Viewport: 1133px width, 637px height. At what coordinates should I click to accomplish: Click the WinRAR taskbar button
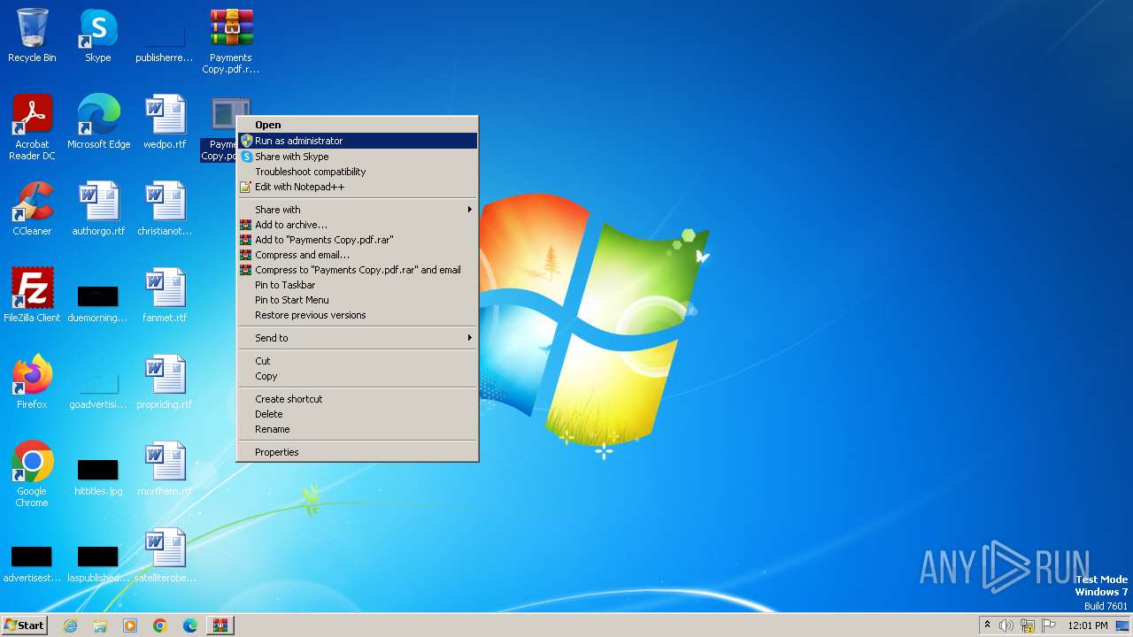220,625
